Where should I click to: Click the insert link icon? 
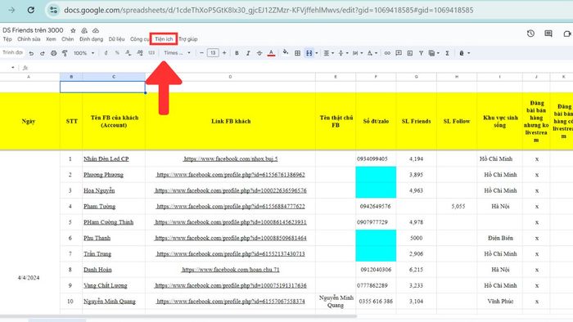tap(387, 53)
